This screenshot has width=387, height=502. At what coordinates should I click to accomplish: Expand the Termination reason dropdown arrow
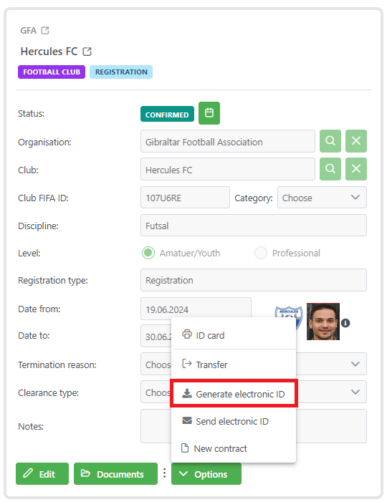pyautogui.click(x=355, y=364)
